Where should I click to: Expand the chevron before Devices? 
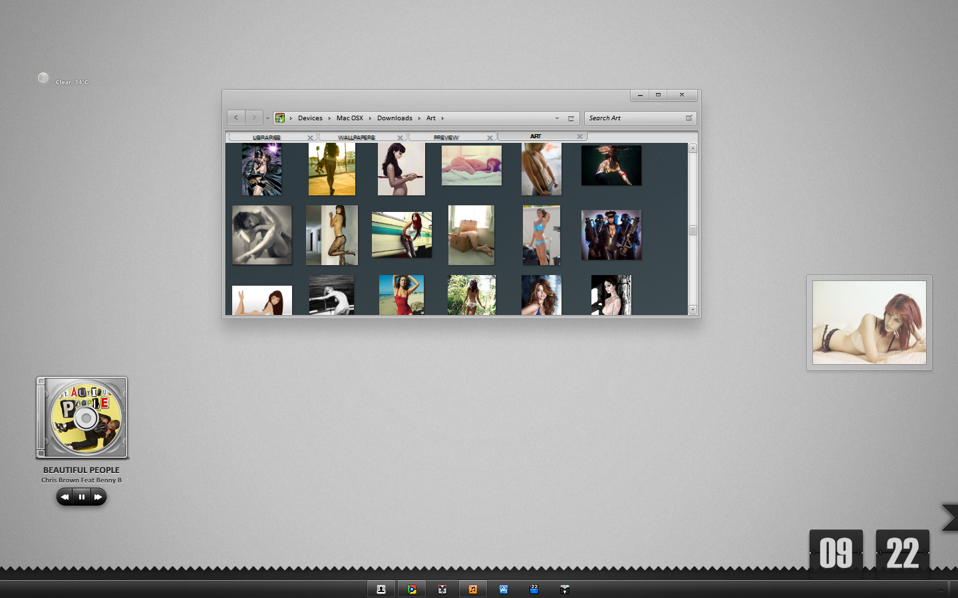click(291, 118)
